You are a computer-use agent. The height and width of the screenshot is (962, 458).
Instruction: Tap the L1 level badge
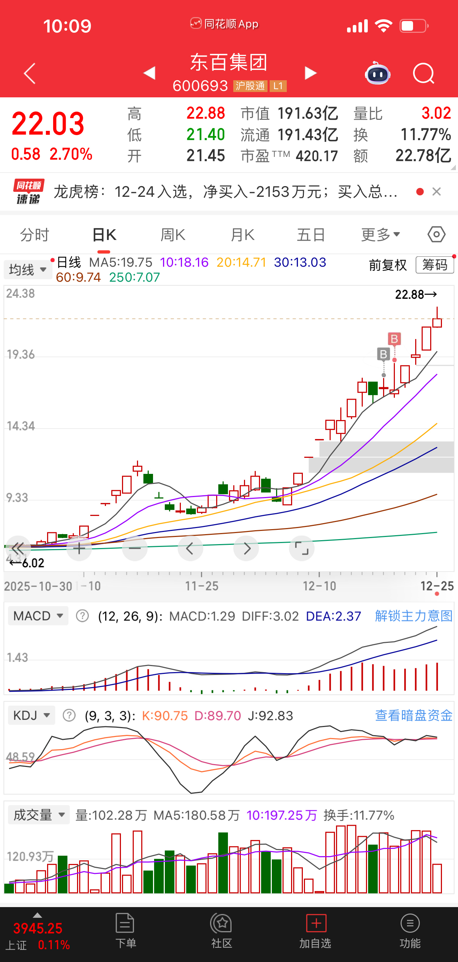[x=278, y=86]
